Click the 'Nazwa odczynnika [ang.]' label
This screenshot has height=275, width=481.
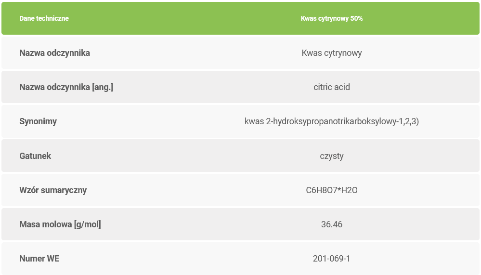click(x=66, y=87)
